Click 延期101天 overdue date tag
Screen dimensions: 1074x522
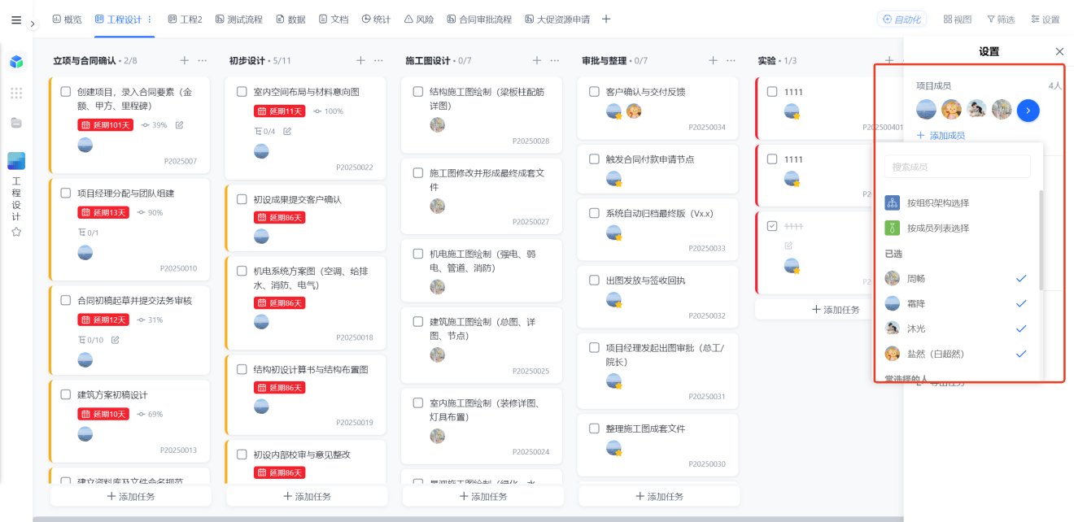tap(106, 125)
